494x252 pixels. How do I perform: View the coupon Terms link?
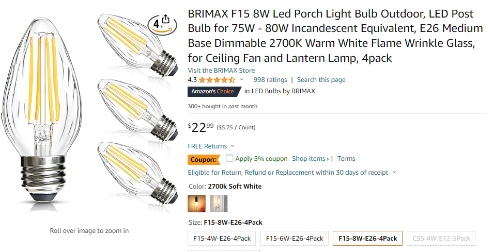[346, 159]
